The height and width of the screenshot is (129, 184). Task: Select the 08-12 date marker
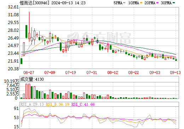coord(113,72)
